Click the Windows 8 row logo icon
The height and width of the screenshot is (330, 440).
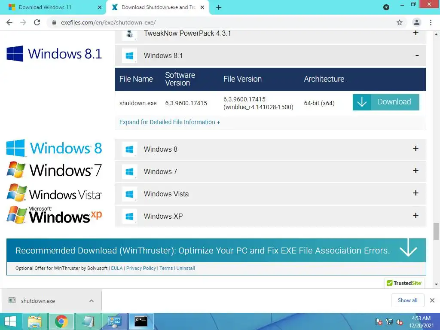point(130,149)
